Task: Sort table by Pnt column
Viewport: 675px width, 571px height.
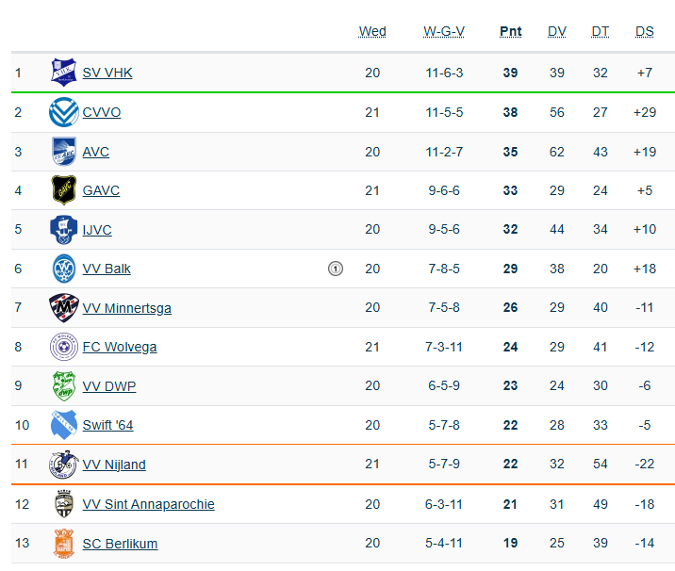Action: click(510, 31)
